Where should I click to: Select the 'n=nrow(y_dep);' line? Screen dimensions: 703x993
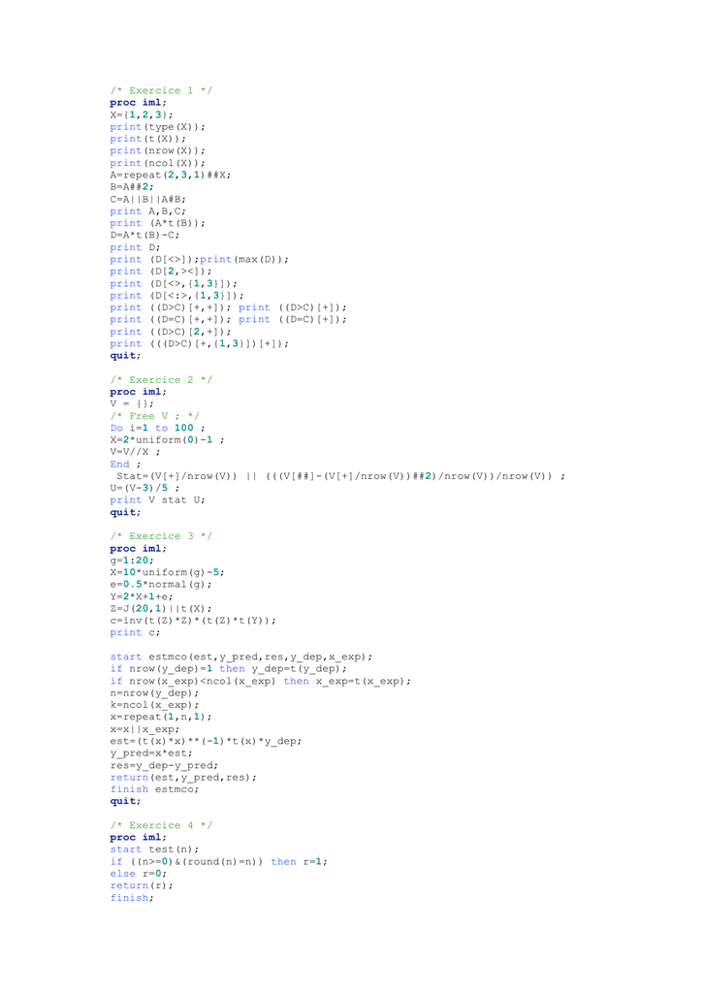pyautogui.click(x=154, y=693)
